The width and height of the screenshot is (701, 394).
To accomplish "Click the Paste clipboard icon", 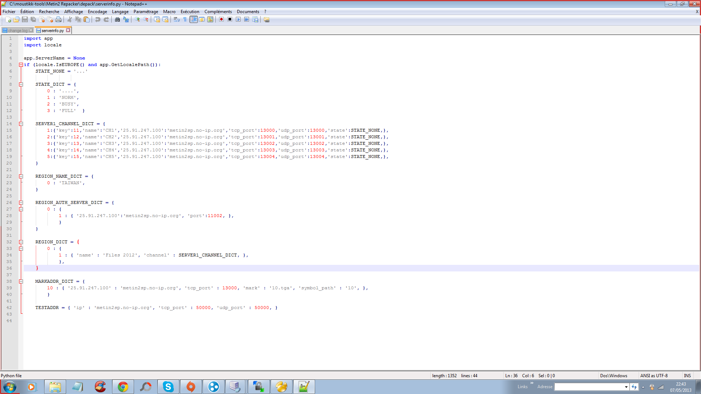I will 87,20.
